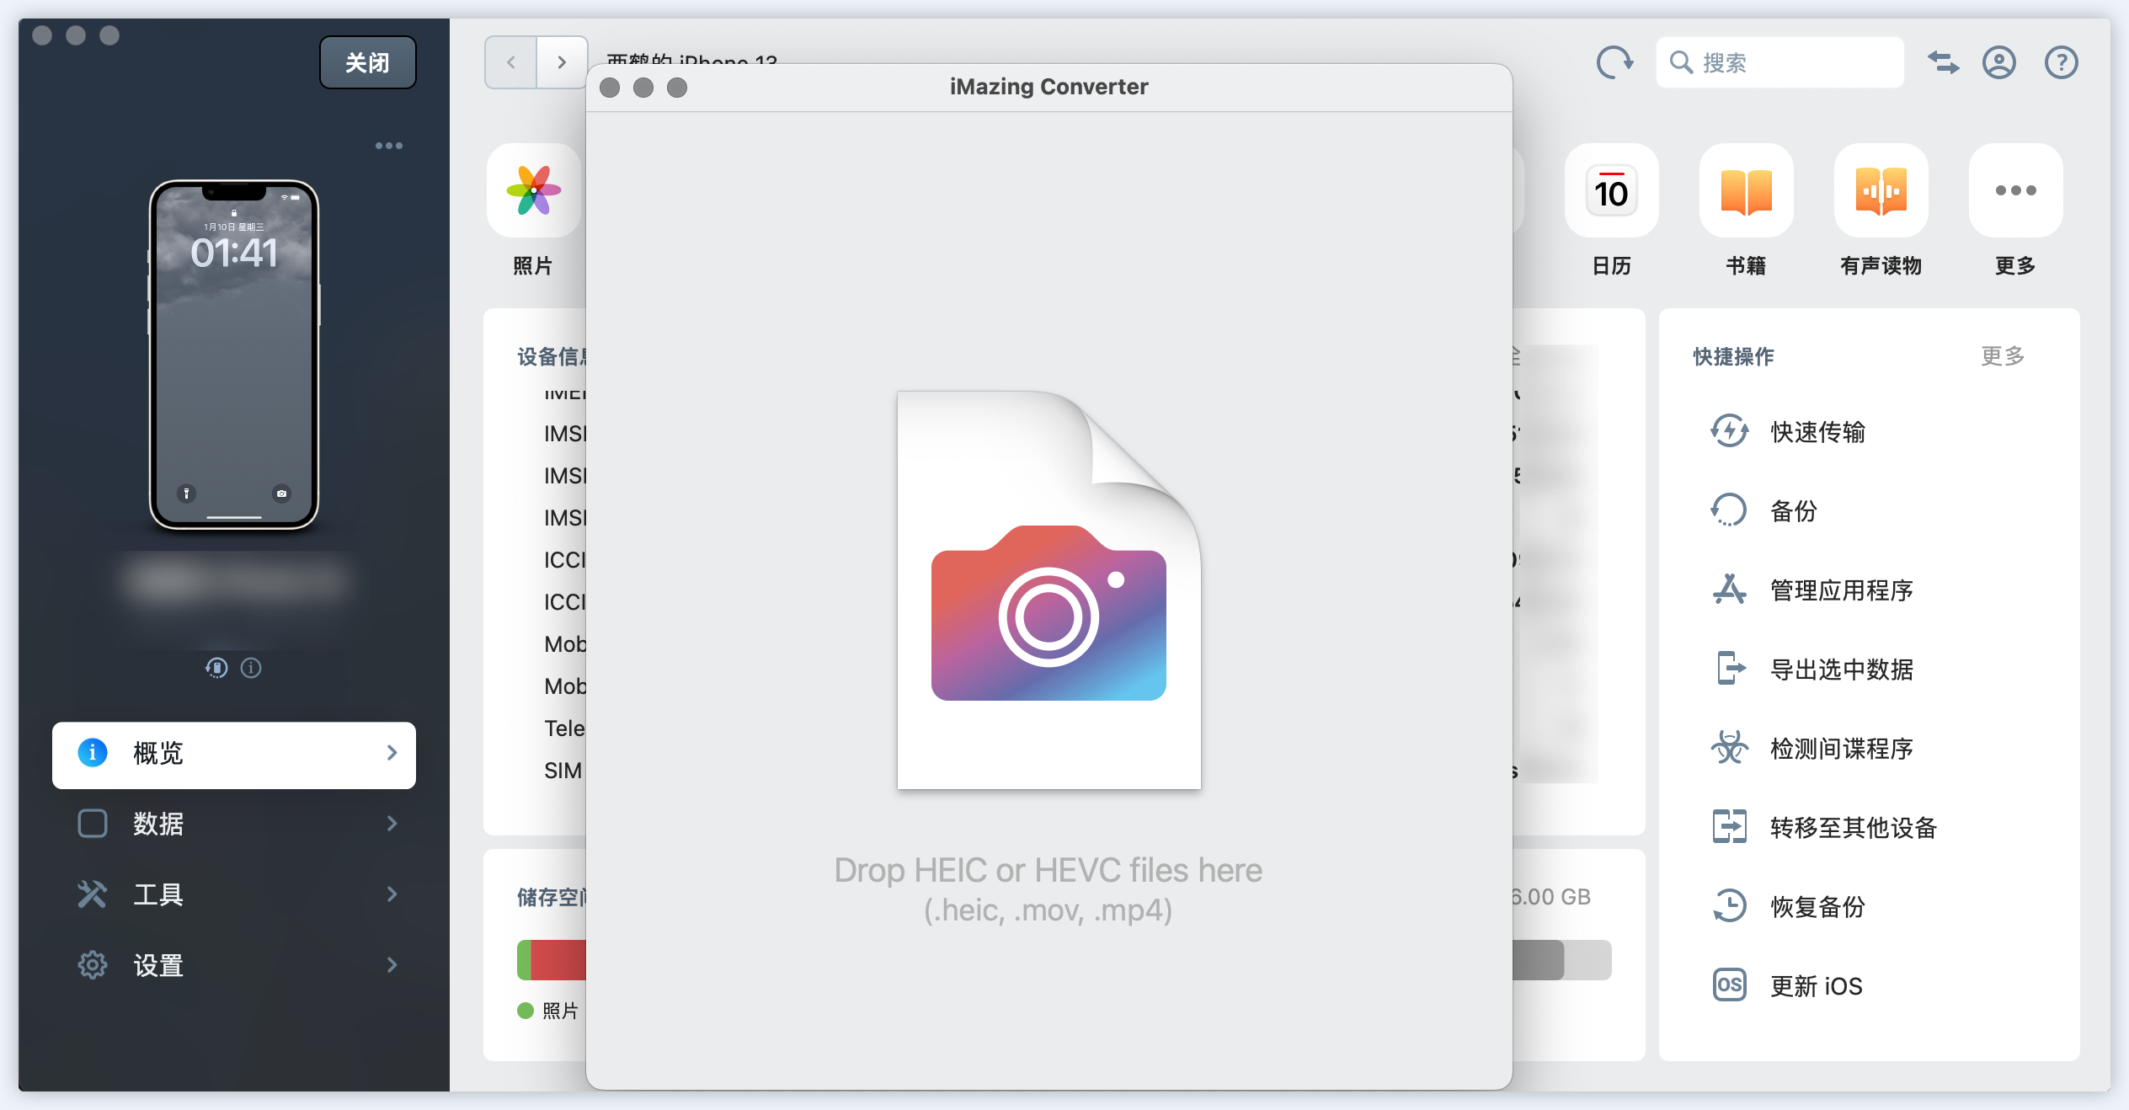Click the device backup status icon below phone

pos(216,668)
